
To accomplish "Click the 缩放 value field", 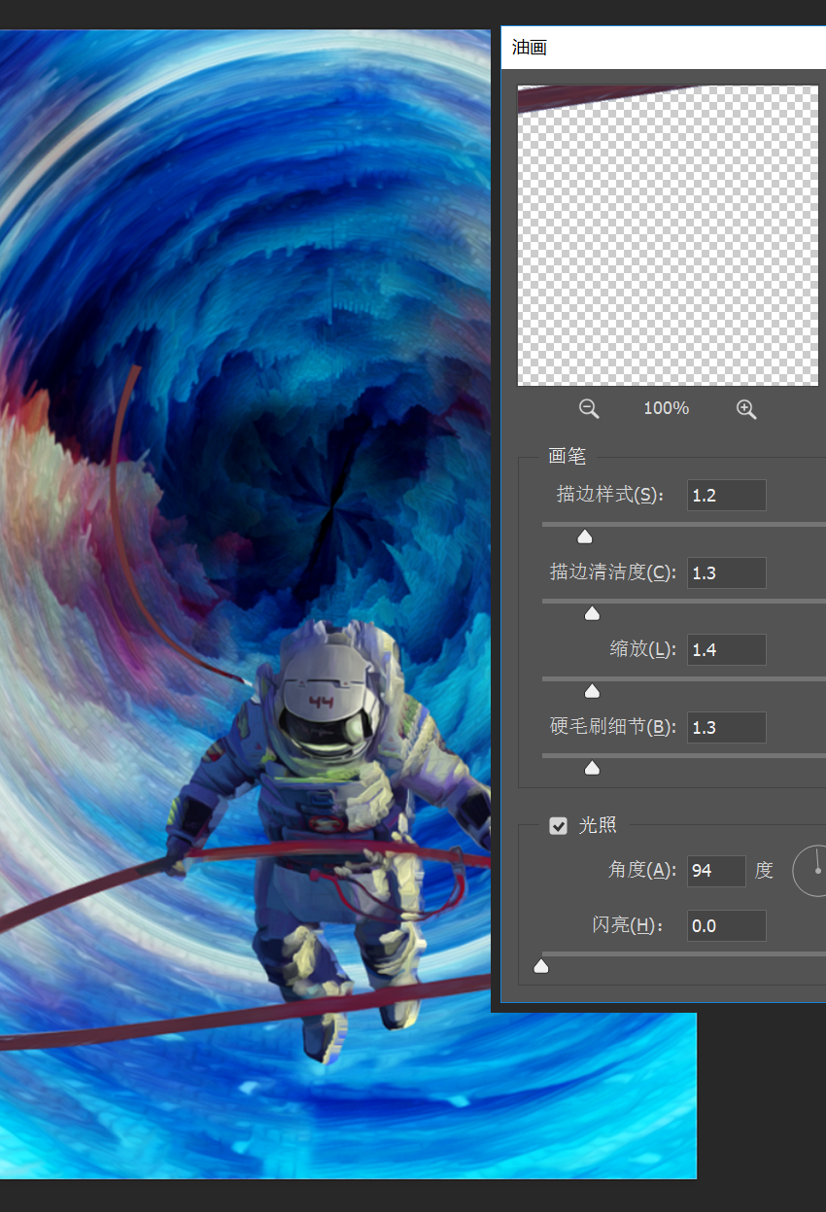I will pos(727,649).
